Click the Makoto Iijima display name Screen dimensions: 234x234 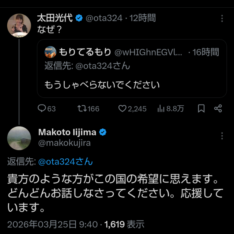(68, 132)
